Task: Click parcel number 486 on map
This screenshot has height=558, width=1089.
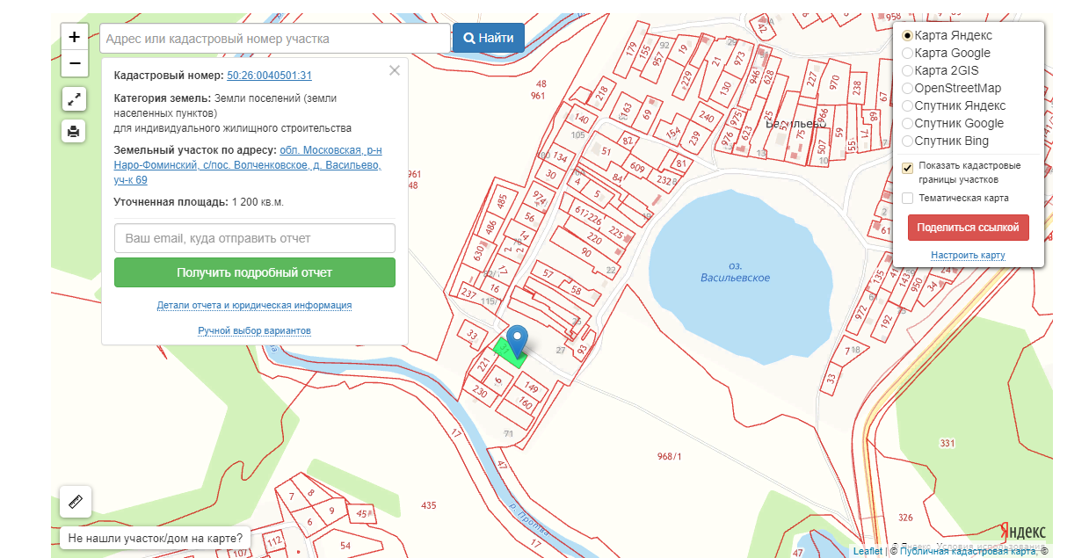Action: (490, 227)
